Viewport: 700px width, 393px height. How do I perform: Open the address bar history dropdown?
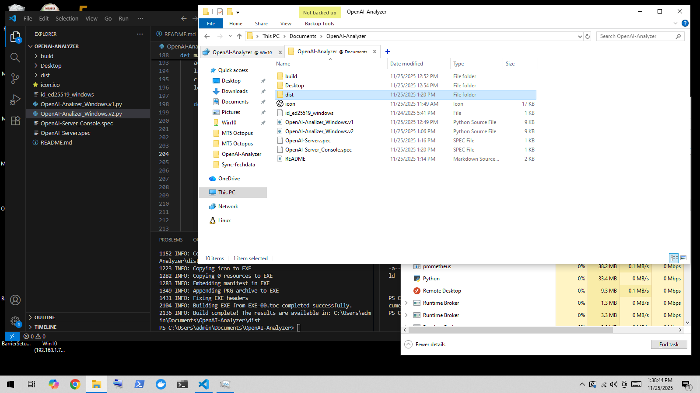580,36
